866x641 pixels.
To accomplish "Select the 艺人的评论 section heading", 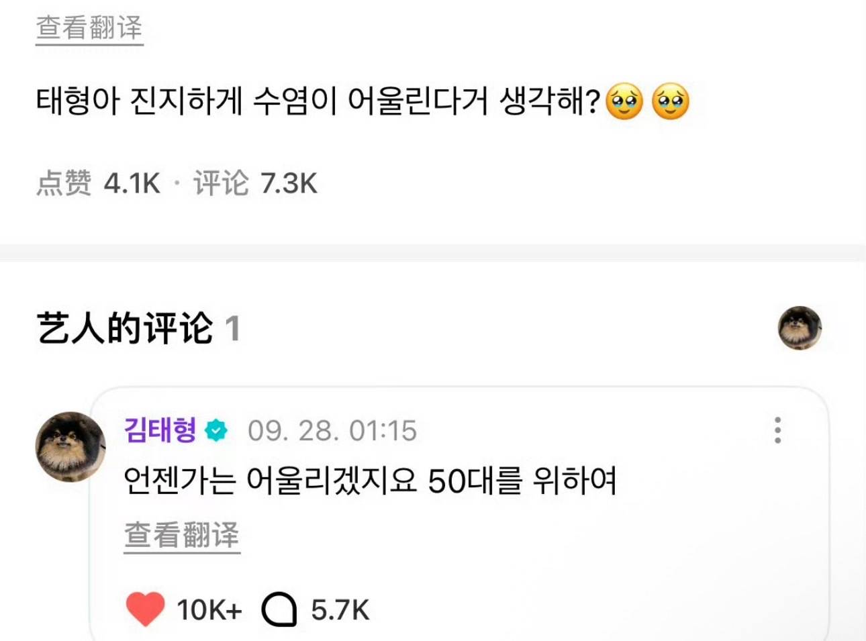I will click(x=125, y=329).
